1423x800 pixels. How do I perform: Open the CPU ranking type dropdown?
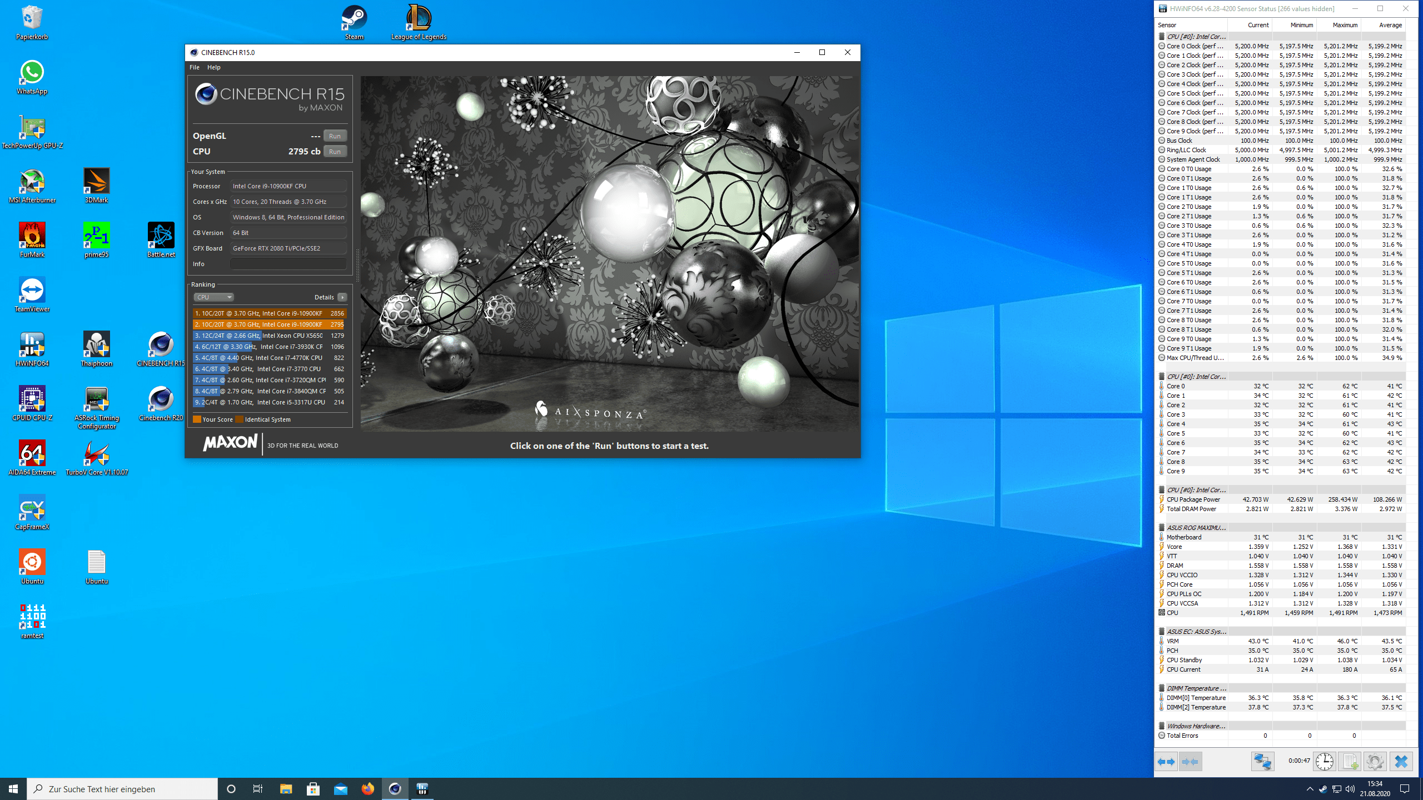213,297
